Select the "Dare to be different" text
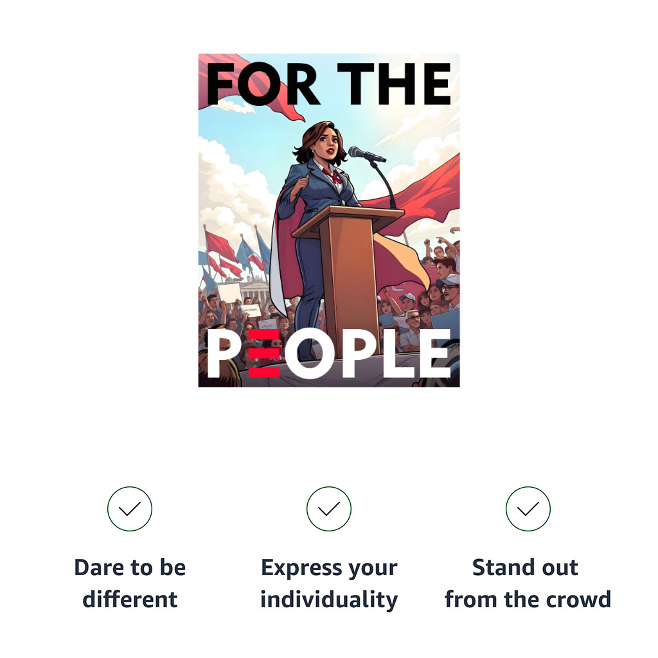 [x=130, y=583]
